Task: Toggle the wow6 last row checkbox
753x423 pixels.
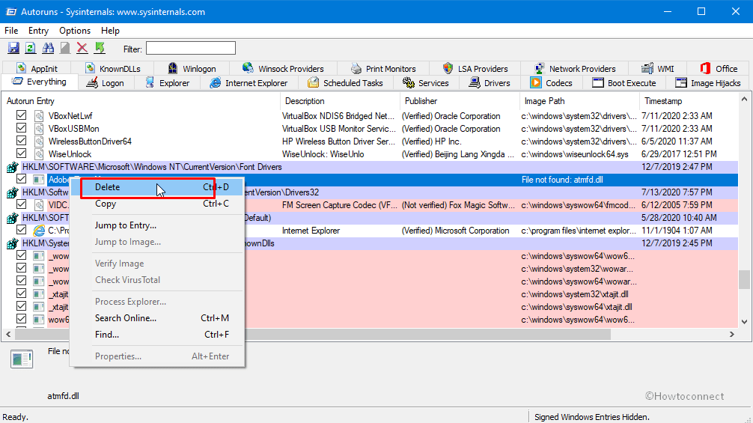Action: (x=21, y=319)
